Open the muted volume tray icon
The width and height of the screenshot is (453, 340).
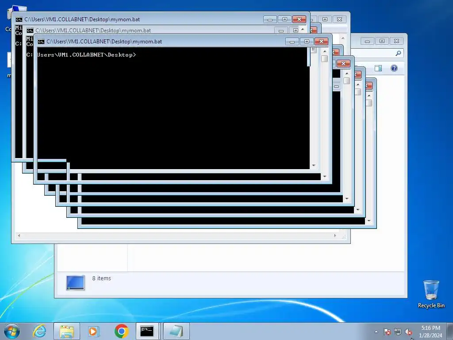coord(408,332)
